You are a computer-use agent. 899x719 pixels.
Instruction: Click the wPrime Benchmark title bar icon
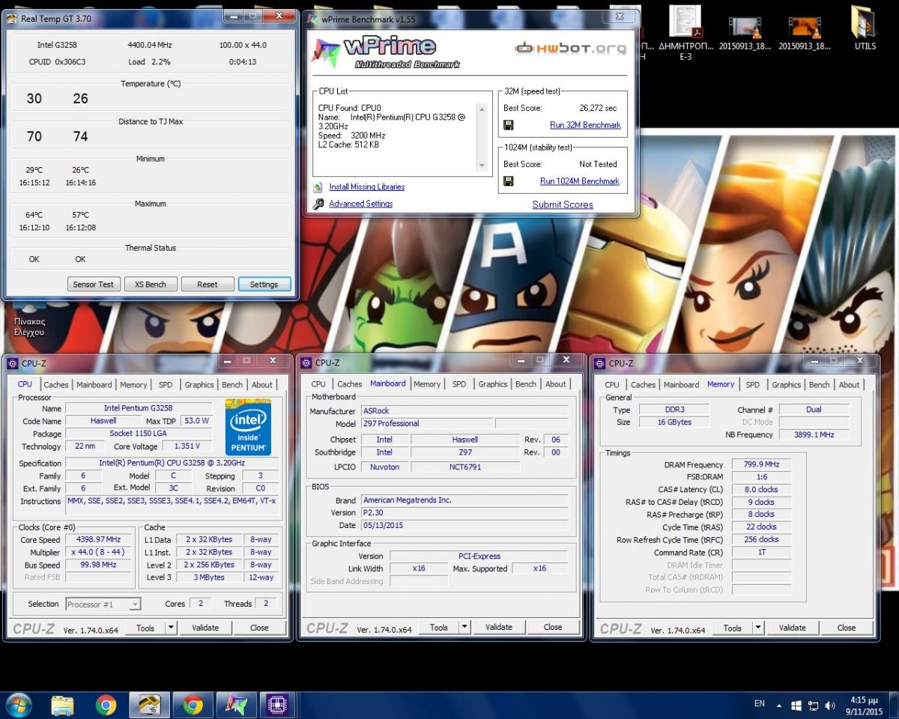[313, 19]
